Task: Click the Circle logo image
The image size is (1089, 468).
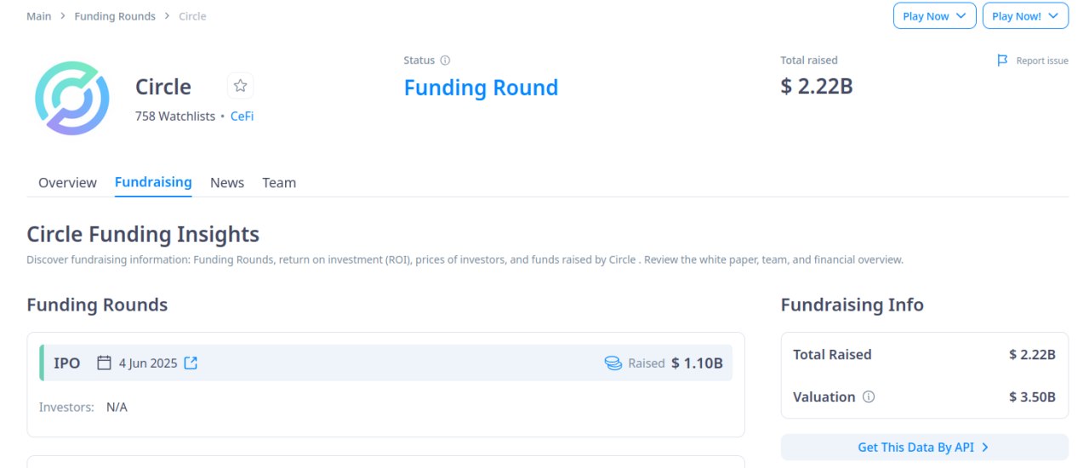Action: tap(72, 98)
